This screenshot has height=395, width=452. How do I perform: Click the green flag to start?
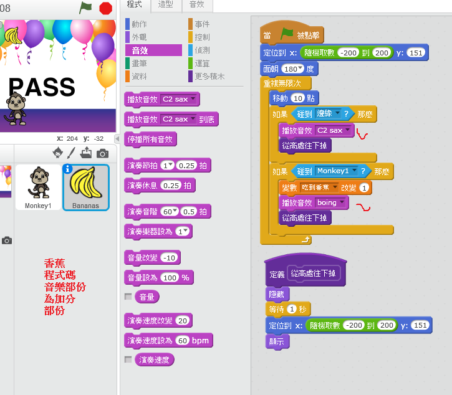(x=85, y=7)
